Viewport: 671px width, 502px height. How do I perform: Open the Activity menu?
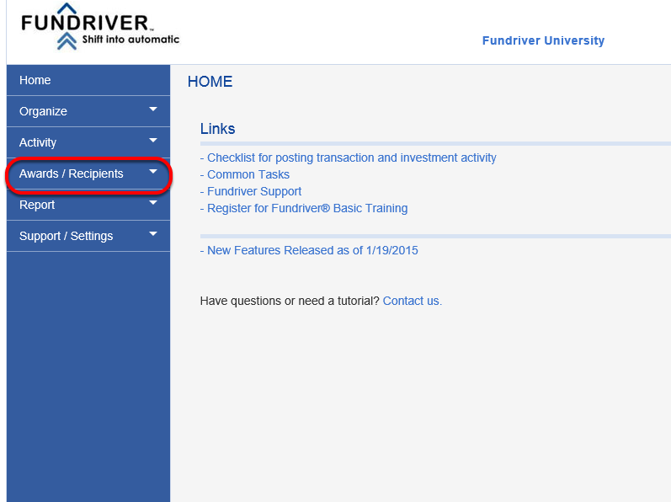point(88,142)
